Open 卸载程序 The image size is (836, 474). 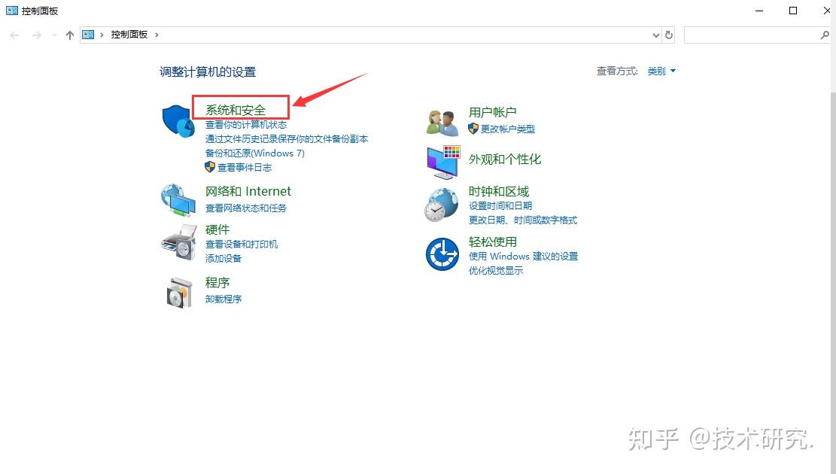[223, 299]
